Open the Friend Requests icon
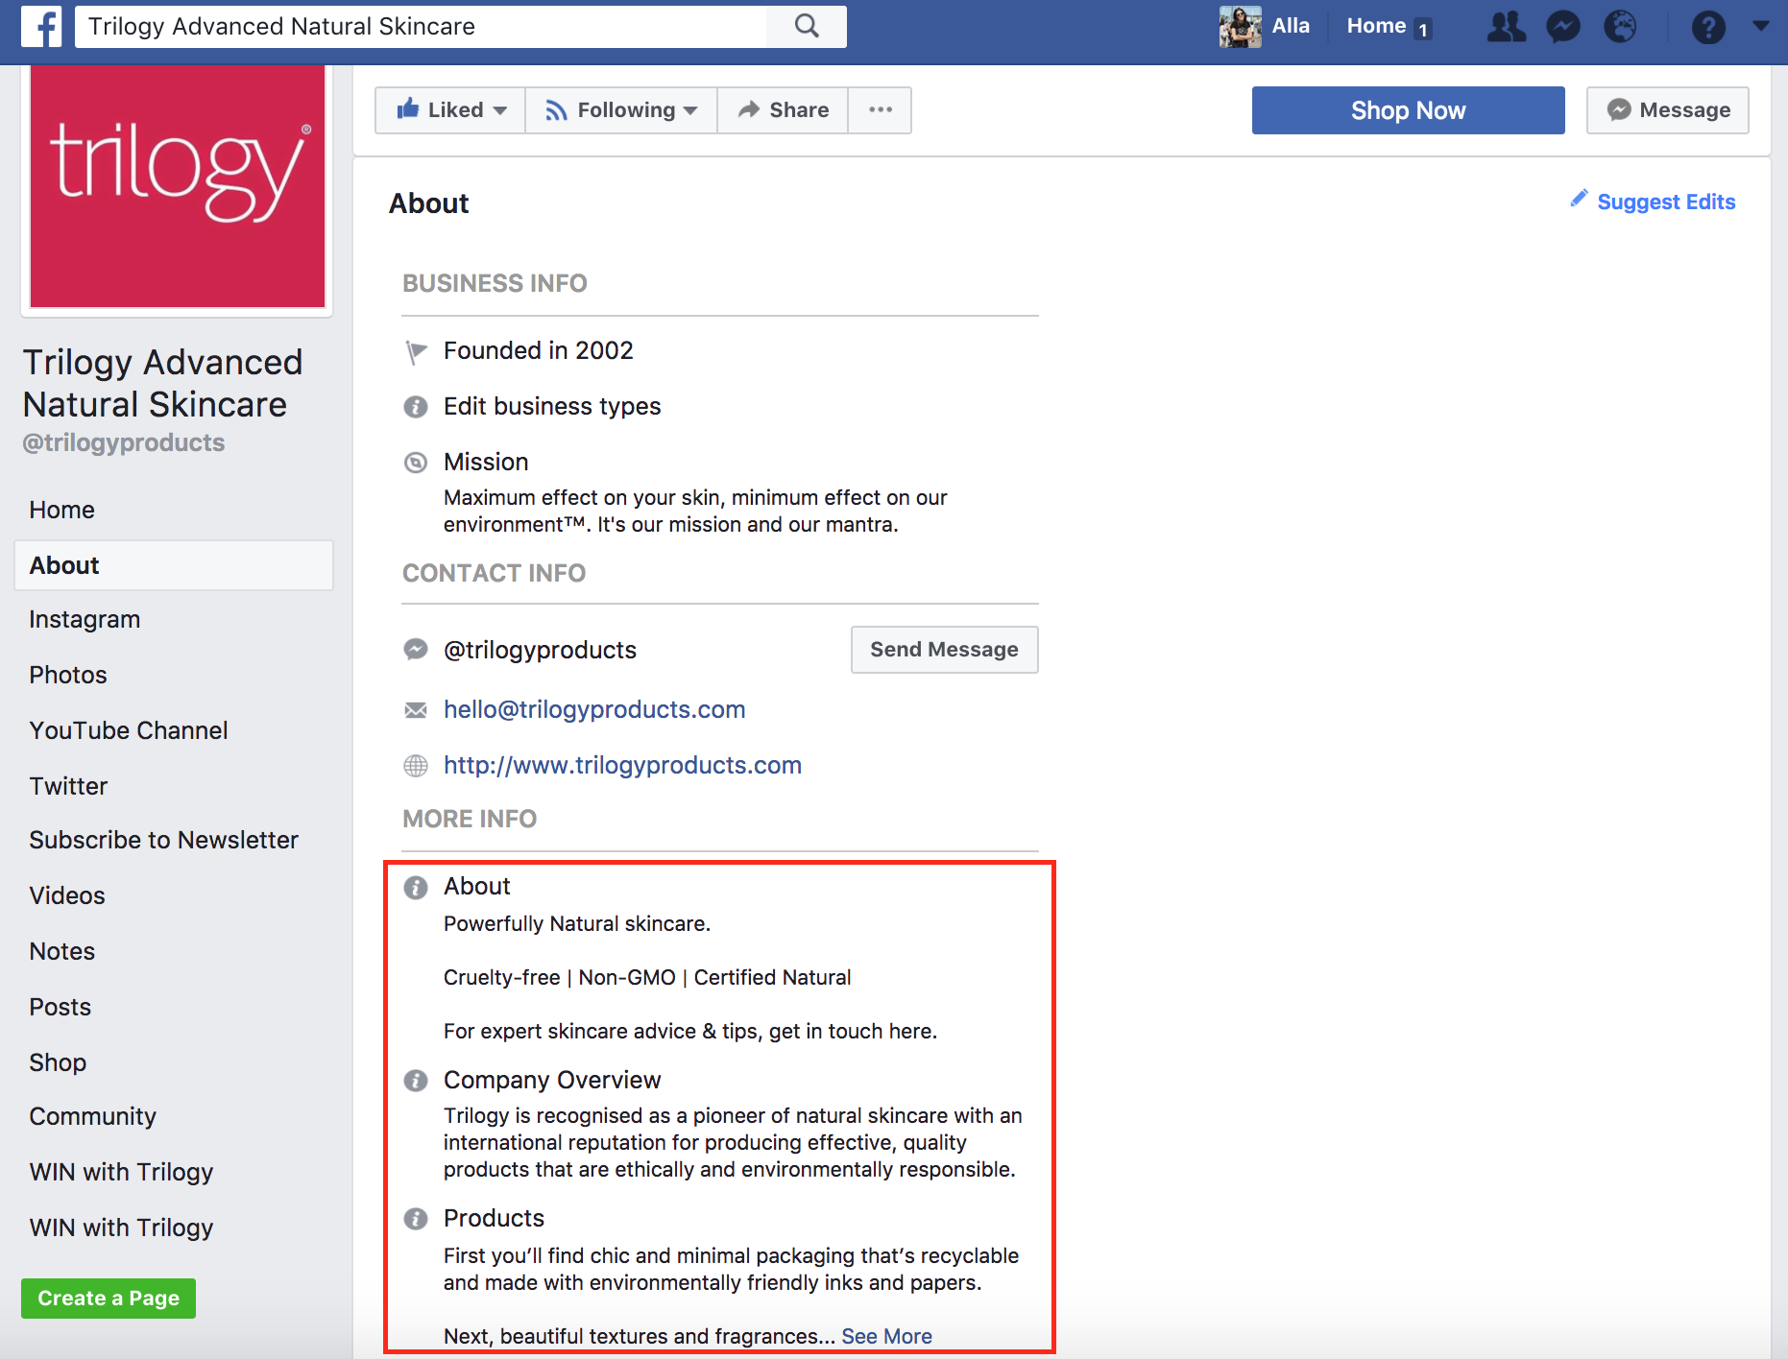 pos(1506,26)
